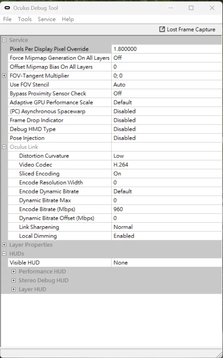Select the Force Mipmap Generation On All Layers label

pyautogui.click(x=60, y=58)
